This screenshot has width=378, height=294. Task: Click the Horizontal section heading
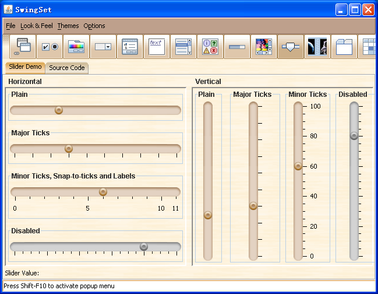tap(25, 82)
